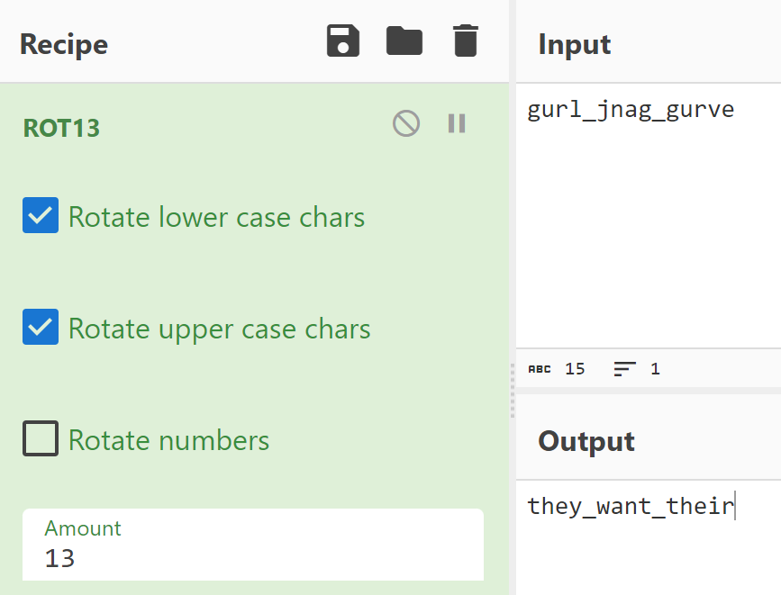The width and height of the screenshot is (781, 595).
Task: Click the output text 'they_want_their'
Action: tap(631, 506)
